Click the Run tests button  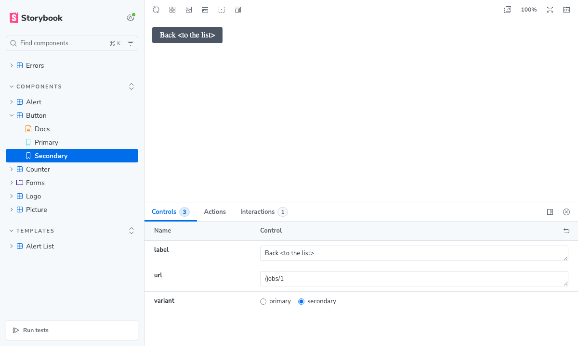[72, 330]
